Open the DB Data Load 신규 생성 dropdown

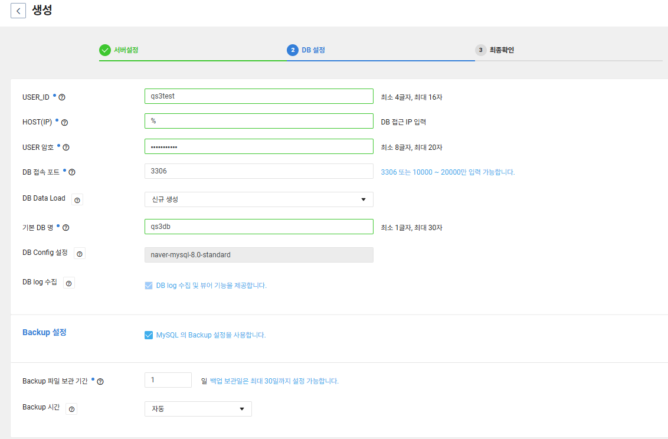(258, 199)
